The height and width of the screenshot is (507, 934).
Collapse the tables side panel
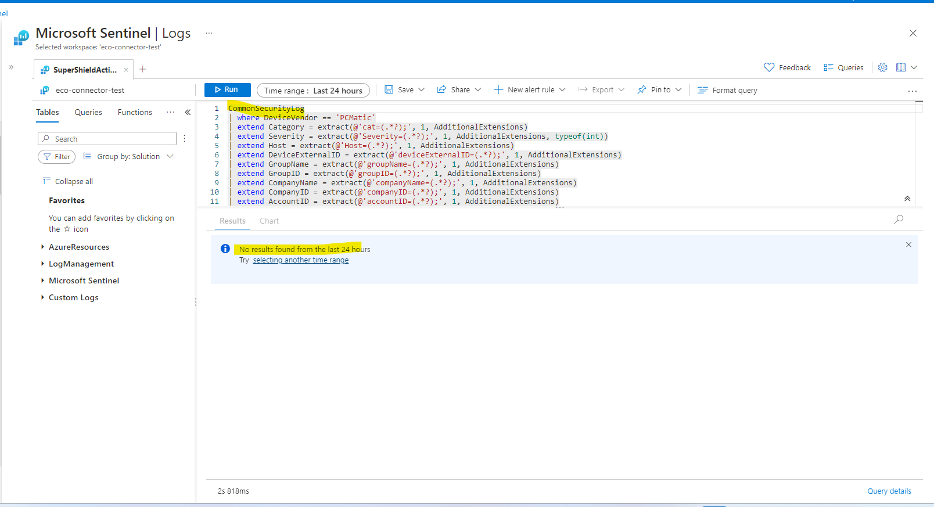point(188,112)
